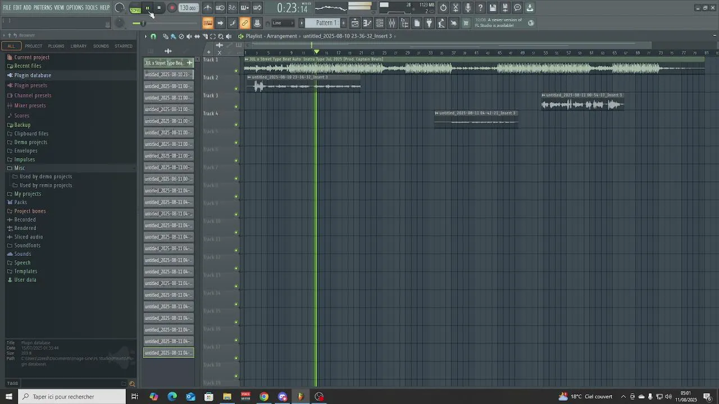Open the Mixer icon
Viewport: 719px width, 404px height.
[x=392, y=23]
